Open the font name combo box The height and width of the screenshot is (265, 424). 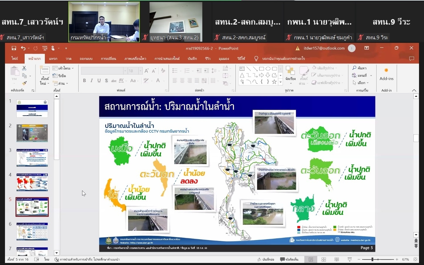(104, 71)
